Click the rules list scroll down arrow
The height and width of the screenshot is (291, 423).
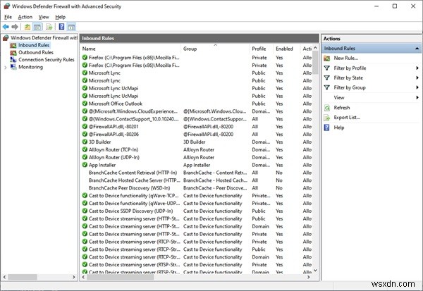[315, 271]
